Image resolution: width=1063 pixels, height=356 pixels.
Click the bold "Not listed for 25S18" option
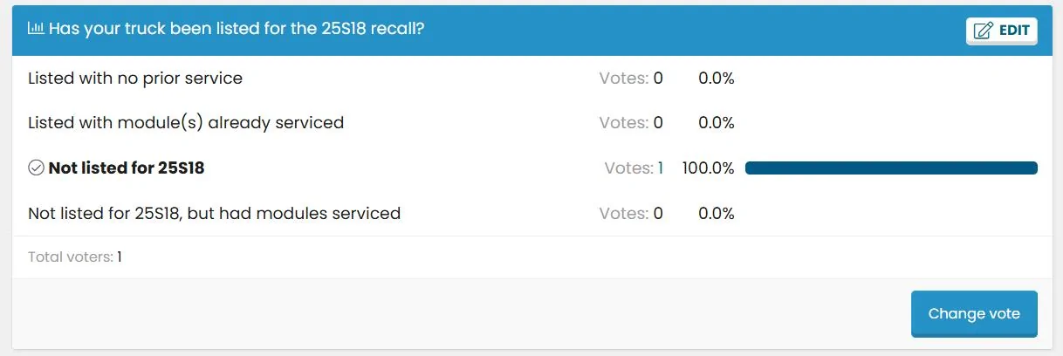click(127, 168)
